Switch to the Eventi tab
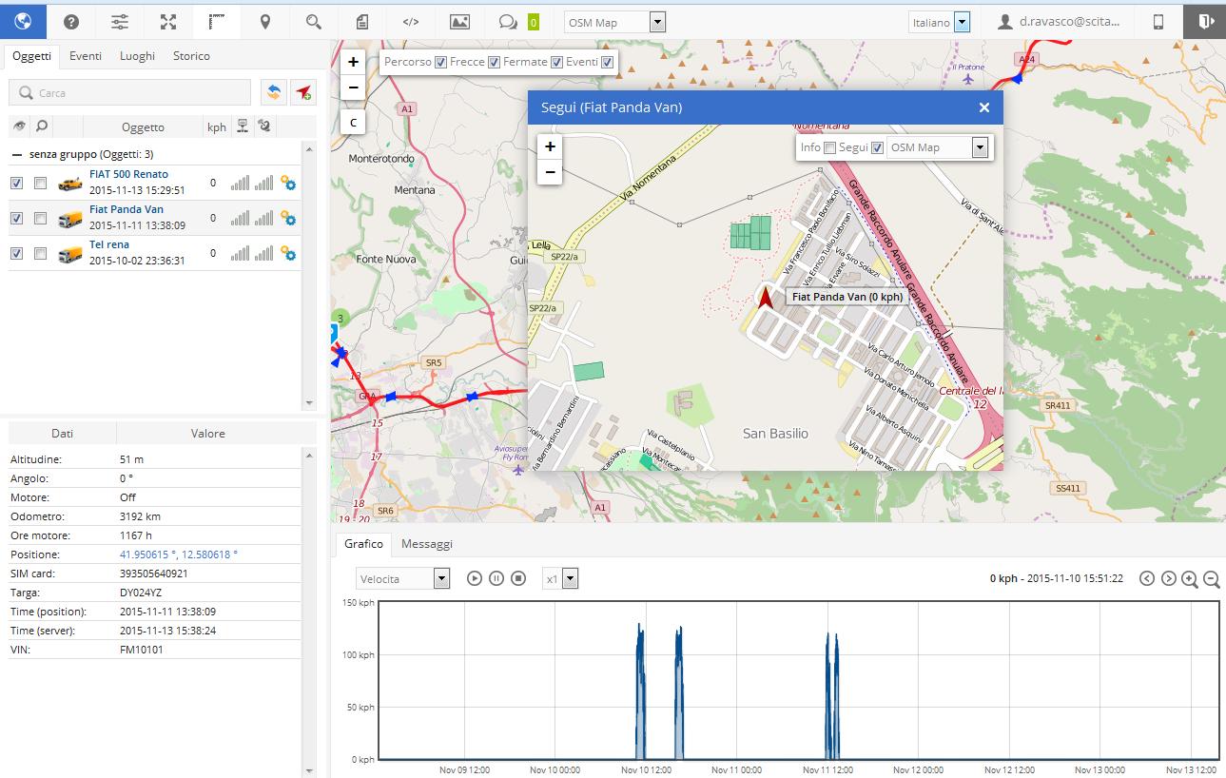 86,56
